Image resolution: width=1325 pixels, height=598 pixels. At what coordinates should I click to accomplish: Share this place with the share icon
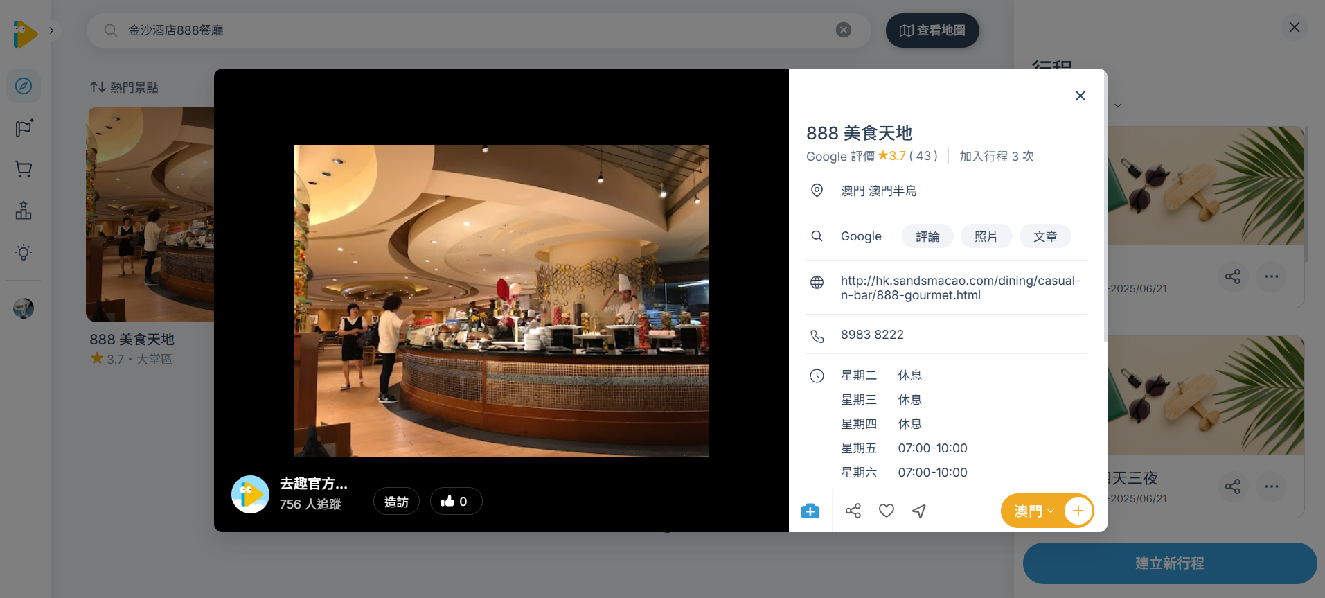853,511
